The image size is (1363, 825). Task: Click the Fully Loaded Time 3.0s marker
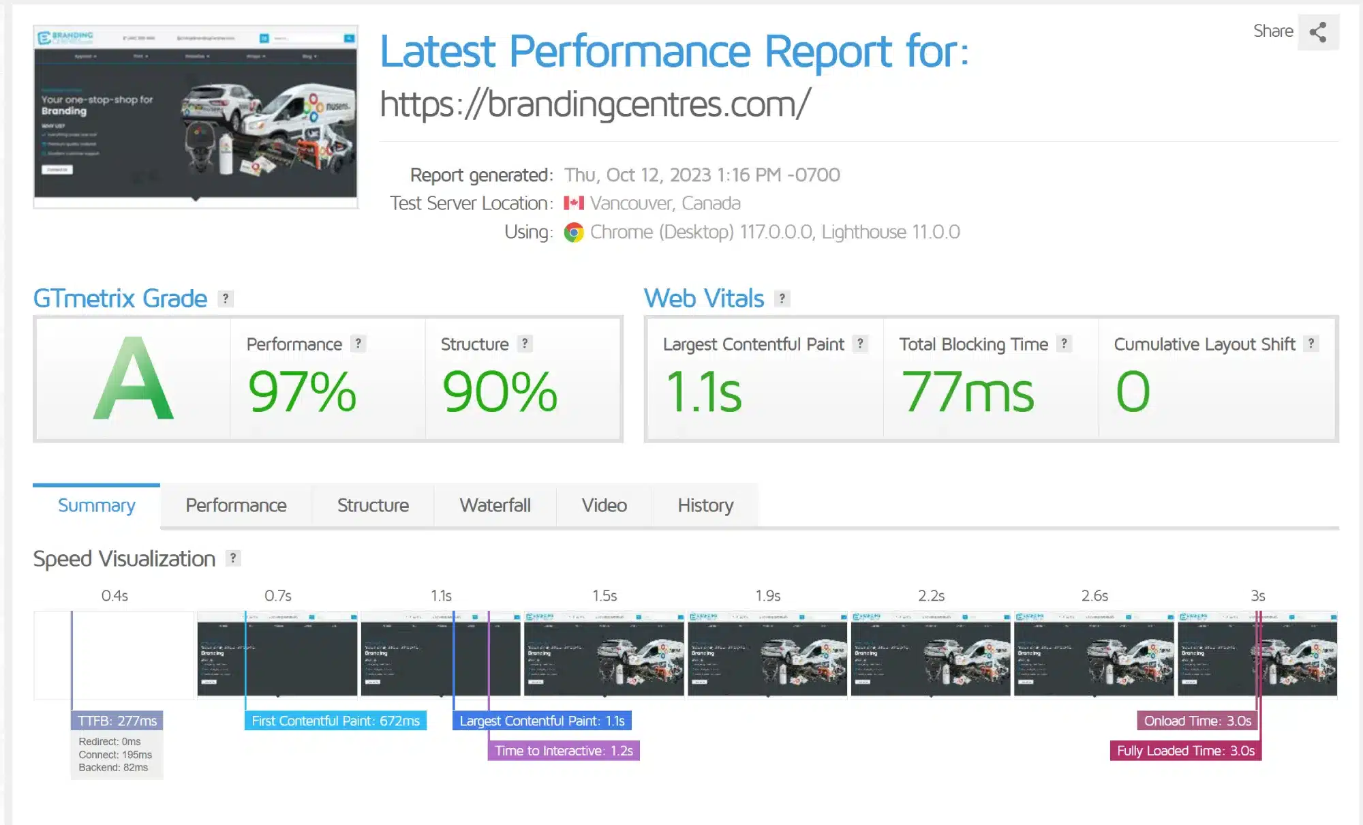[x=1185, y=750]
